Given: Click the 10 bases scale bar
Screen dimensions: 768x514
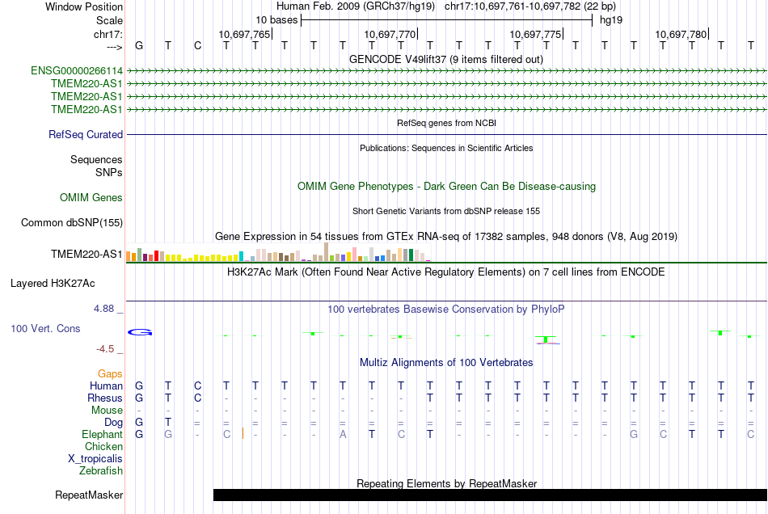Looking at the screenshot, I should [x=446, y=20].
